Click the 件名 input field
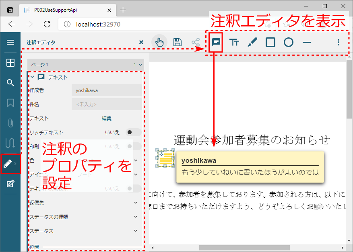The image size is (353, 252). point(107,104)
